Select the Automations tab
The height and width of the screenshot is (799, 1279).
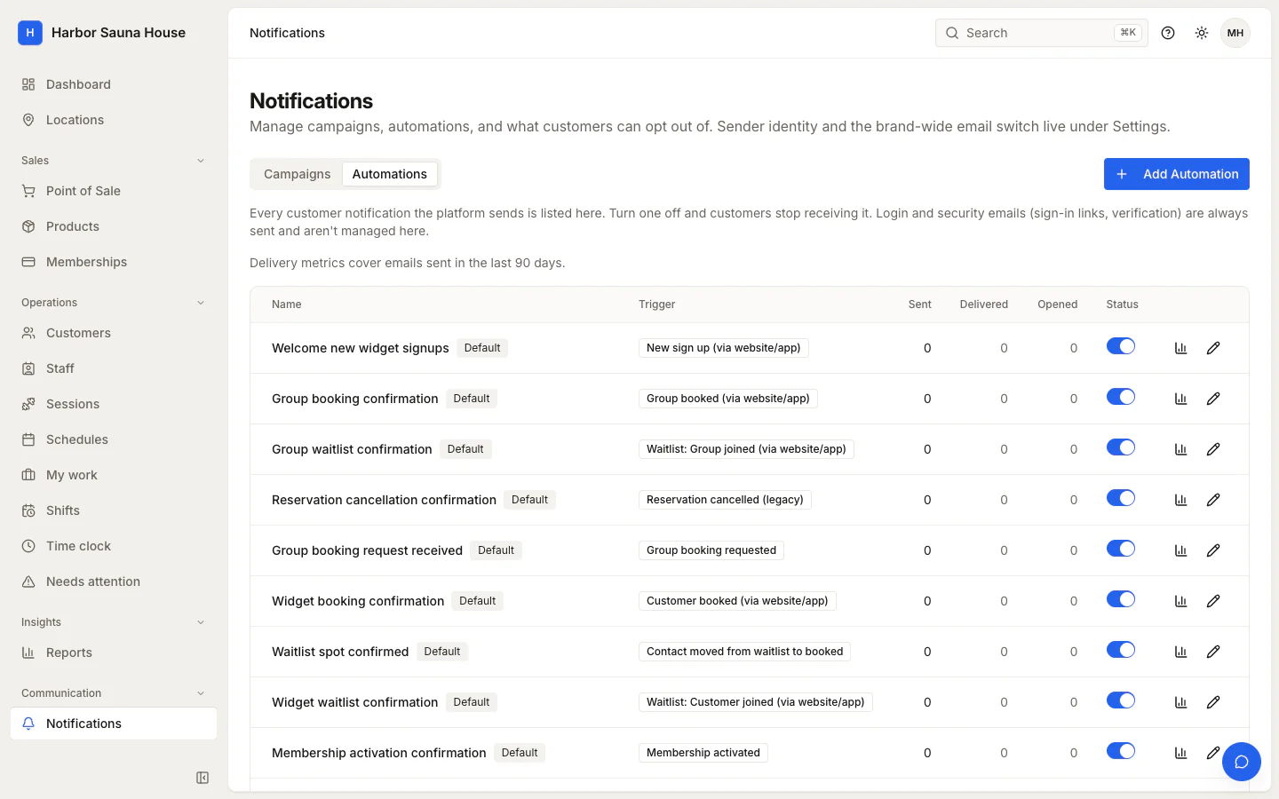coord(389,174)
